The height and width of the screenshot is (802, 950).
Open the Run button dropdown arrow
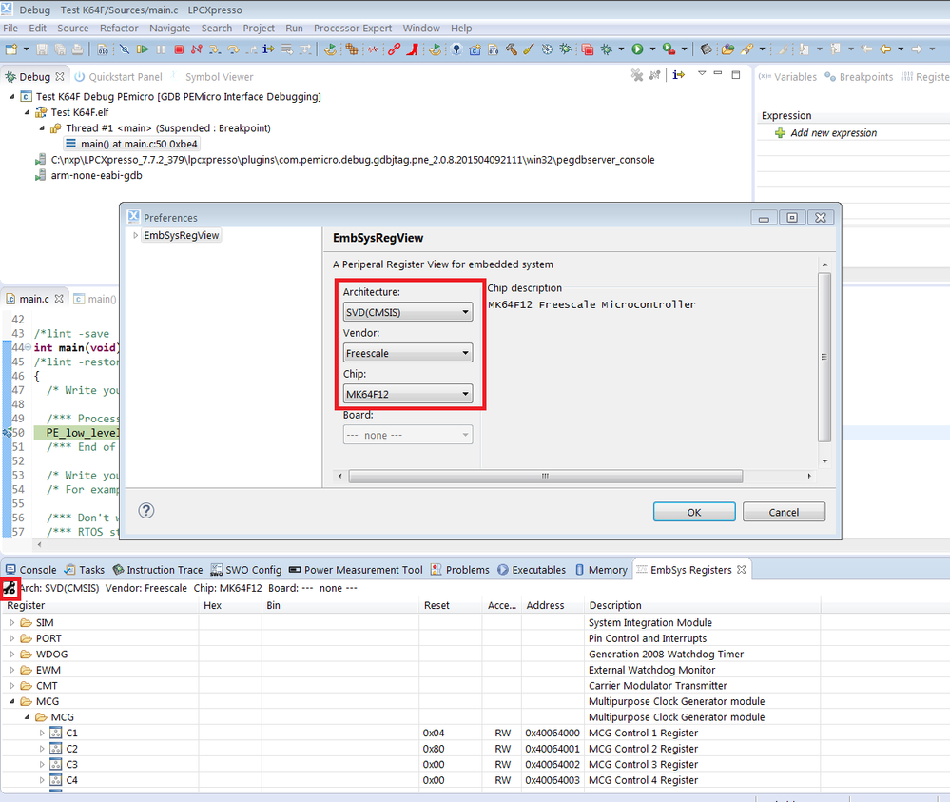coord(652,49)
